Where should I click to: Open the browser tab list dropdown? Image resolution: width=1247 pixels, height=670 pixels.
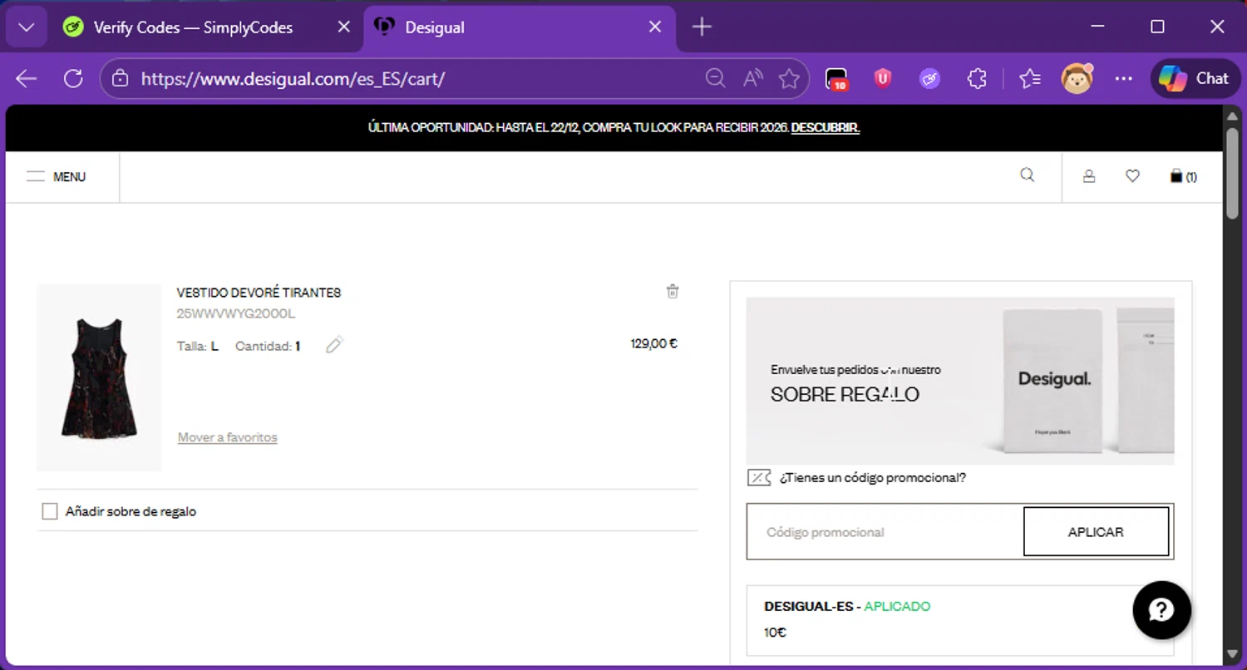27,27
